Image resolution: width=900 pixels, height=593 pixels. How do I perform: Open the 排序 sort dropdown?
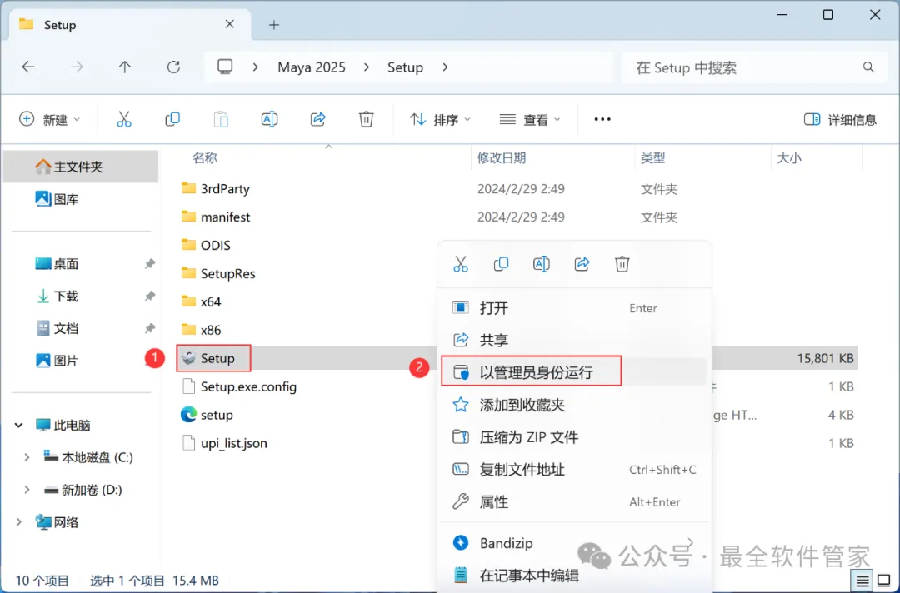[440, 119]
